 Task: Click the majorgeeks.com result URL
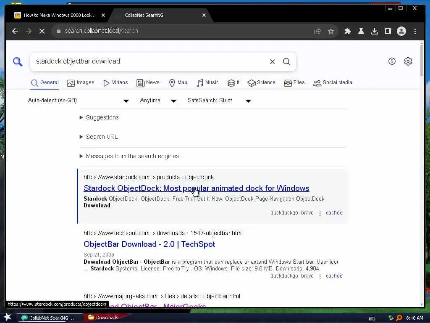(162, 297)
